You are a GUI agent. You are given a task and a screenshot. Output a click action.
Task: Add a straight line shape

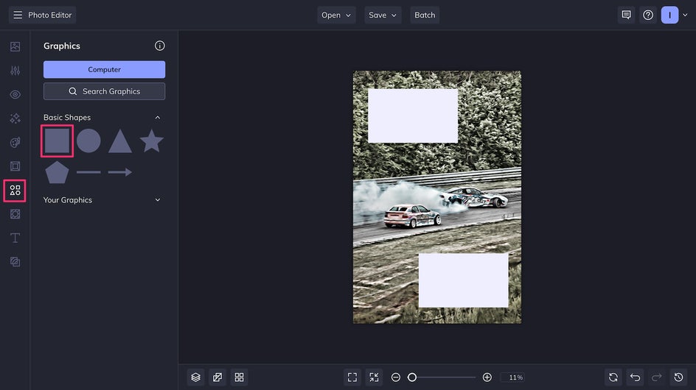pyautogui.click(x=88, y=172)
